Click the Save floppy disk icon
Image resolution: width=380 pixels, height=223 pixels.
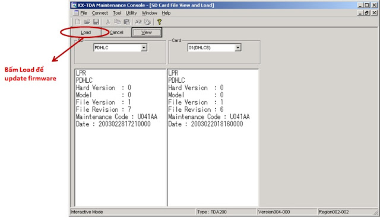tap(96, 22)
